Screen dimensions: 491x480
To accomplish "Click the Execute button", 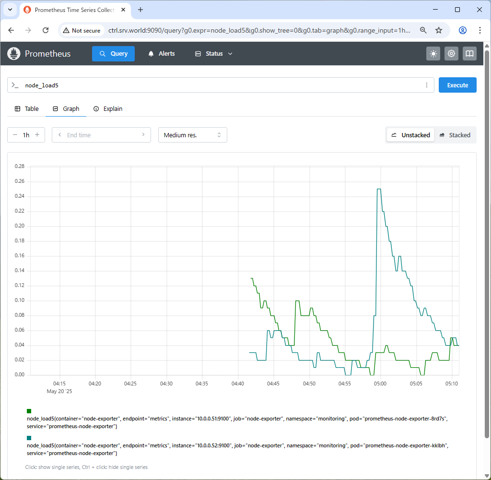I will coord(457,85).
